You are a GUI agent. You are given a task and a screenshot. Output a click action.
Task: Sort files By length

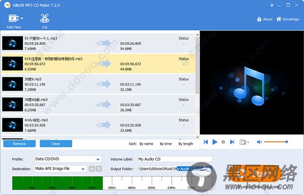[x=186, y=144]
